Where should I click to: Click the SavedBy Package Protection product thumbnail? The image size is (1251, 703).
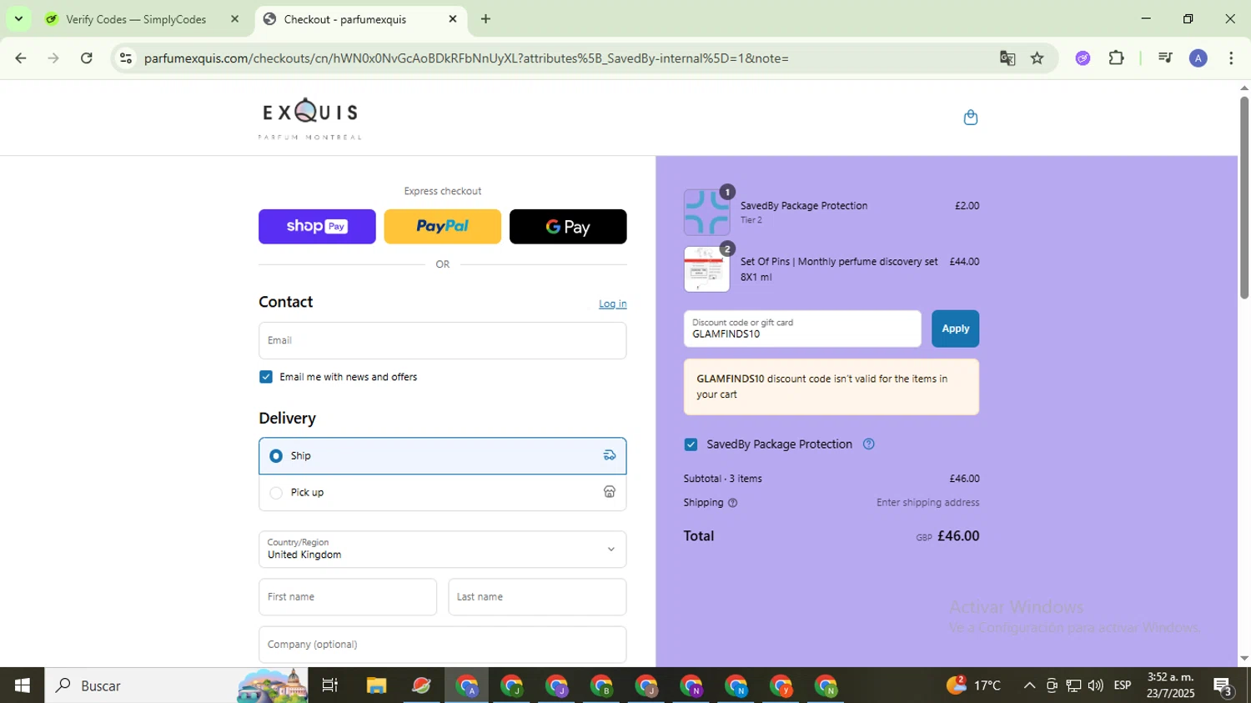[706, 212]
